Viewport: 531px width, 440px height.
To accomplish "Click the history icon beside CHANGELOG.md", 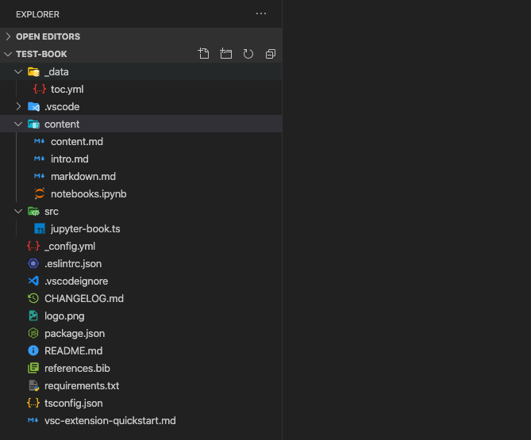I will pos(33,298).
